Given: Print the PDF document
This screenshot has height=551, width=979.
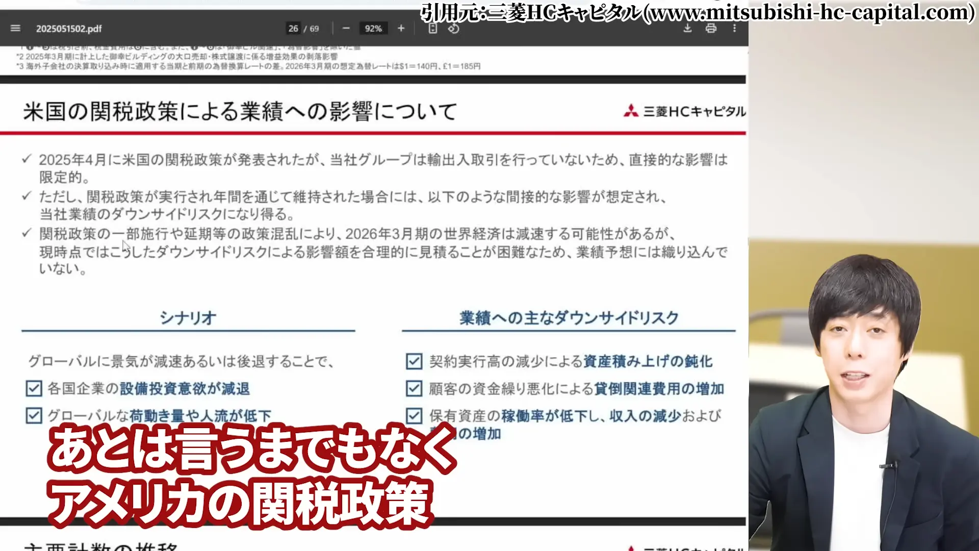Looking at the screenshot, I should point(711,29).
